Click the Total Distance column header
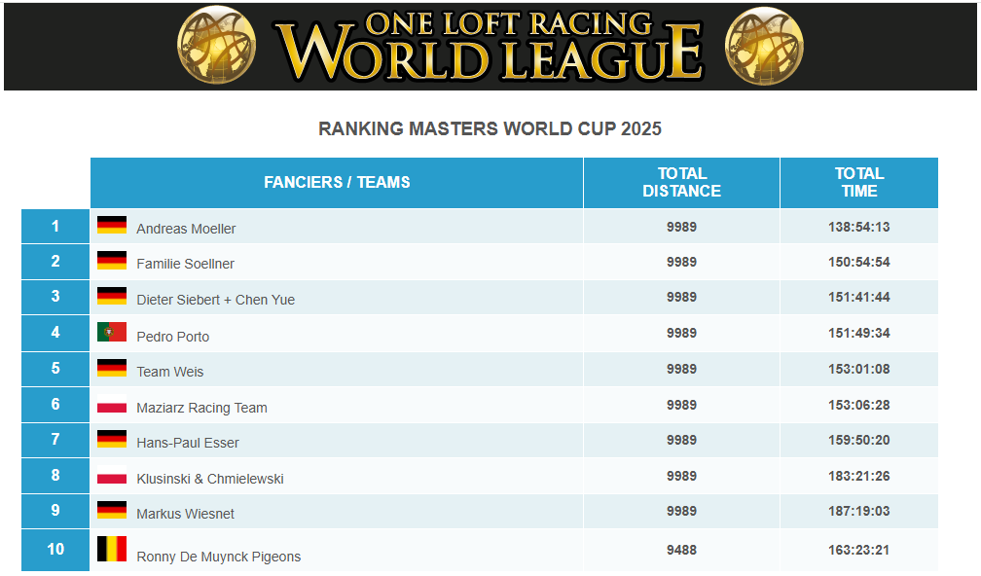Screen dimensions: 981x576 681,183
